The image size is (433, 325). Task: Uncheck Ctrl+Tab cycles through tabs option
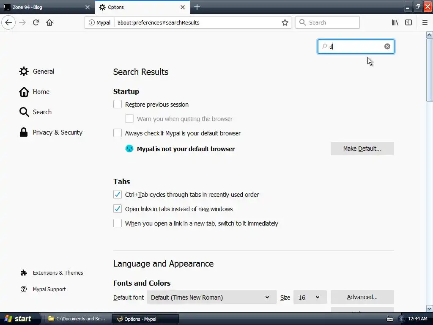tap(118, 195)
